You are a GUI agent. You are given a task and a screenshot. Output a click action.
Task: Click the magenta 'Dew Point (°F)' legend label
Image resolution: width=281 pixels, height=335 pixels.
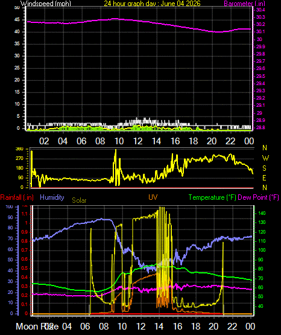point(258,197)
